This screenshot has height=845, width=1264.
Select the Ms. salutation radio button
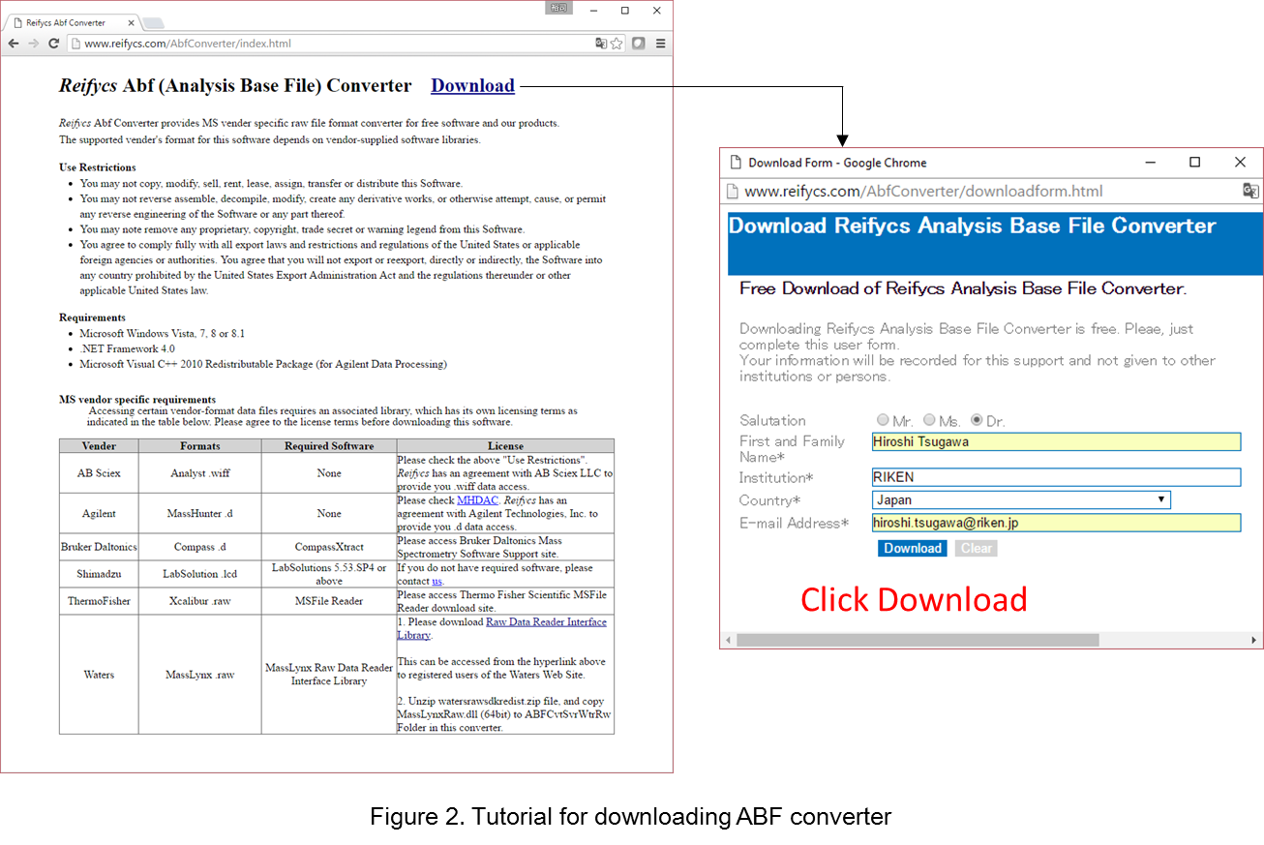coord(929,420)
